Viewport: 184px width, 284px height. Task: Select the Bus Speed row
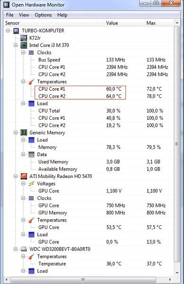pyautogui.click(x=88, y=60)
